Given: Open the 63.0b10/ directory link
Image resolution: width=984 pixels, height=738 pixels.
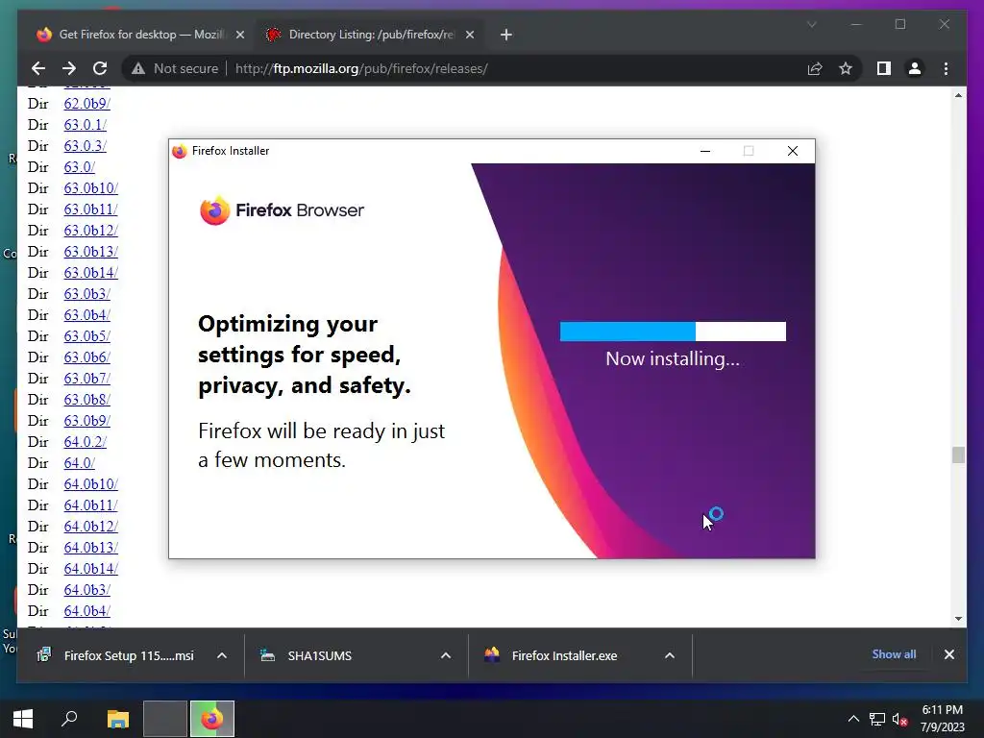Looking at the screenshot, I should (90, 188).
